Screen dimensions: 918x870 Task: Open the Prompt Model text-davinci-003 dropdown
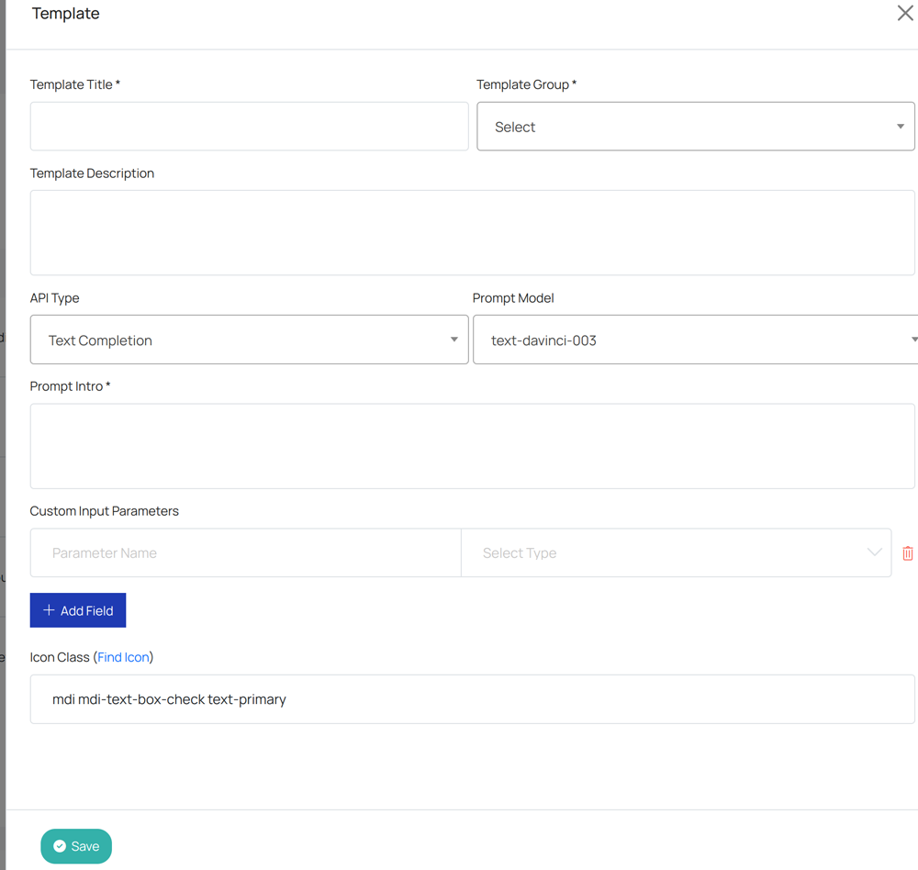(x=695, y=340)
